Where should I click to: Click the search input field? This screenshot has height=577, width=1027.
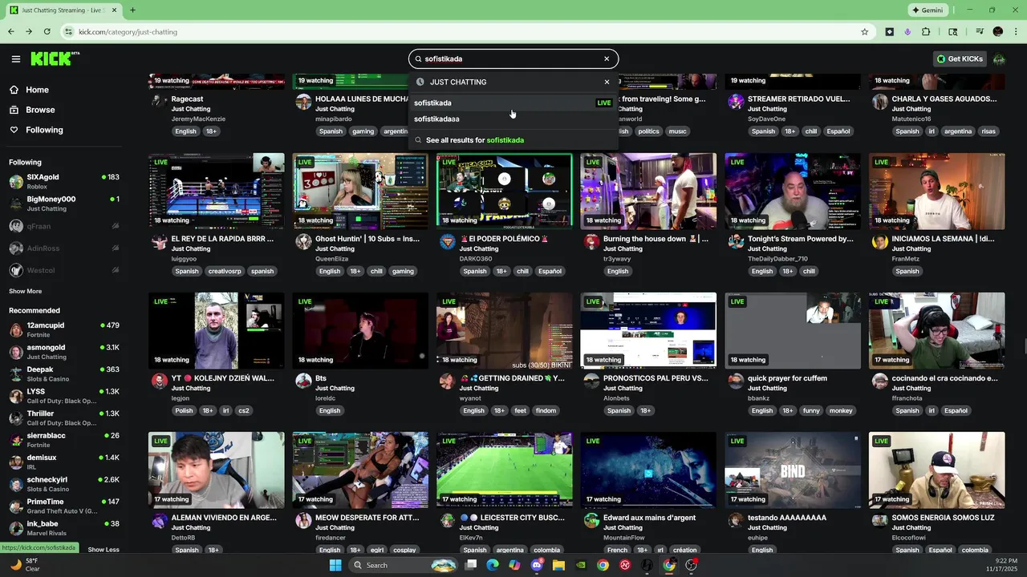click(512, 59)
